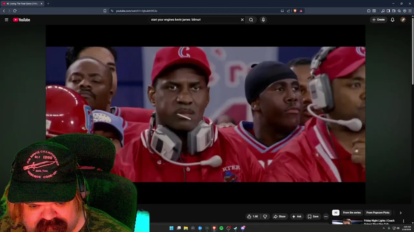Click the Create button
414x232 pixels.
click(378, 20)
